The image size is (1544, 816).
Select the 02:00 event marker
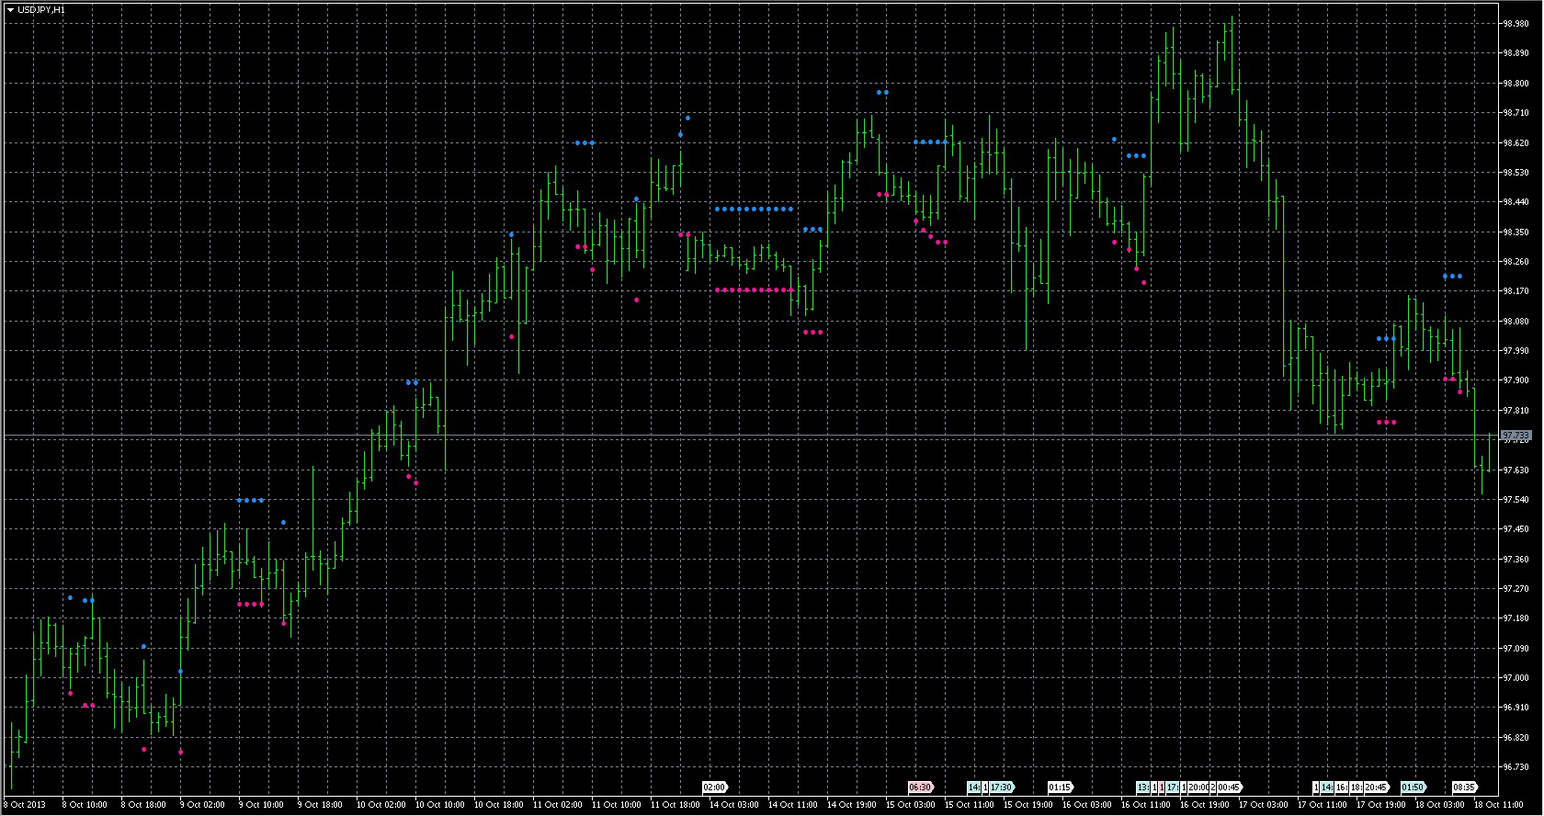click(x=714, y=788)
